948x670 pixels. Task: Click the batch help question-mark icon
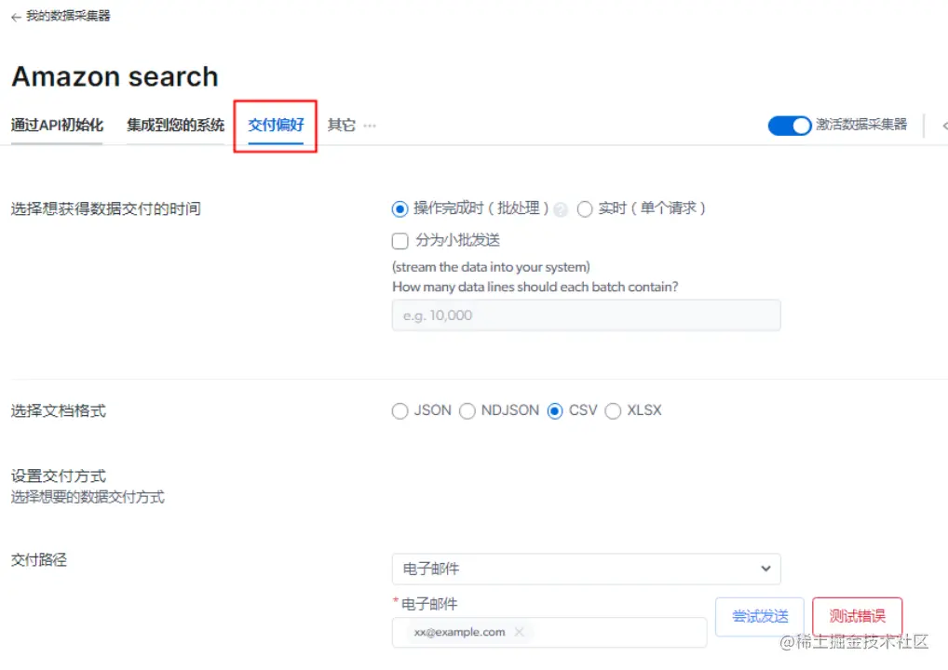pyautogui.click(x=561, y=209)
